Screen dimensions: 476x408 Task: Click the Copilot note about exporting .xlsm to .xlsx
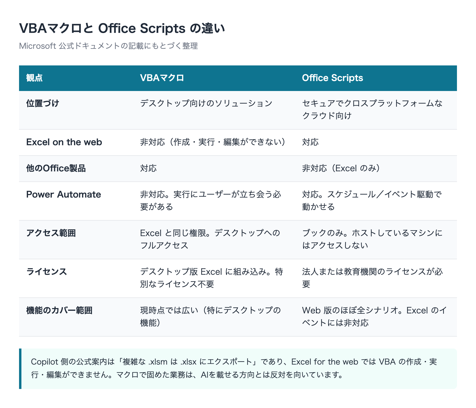[x=238, y=368]
